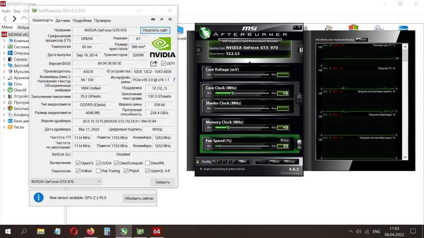Image resolution: width=424 pixels, height=238 pixels.
Task: Open Afterburner Settings
Action: click(x=289, y=162)
